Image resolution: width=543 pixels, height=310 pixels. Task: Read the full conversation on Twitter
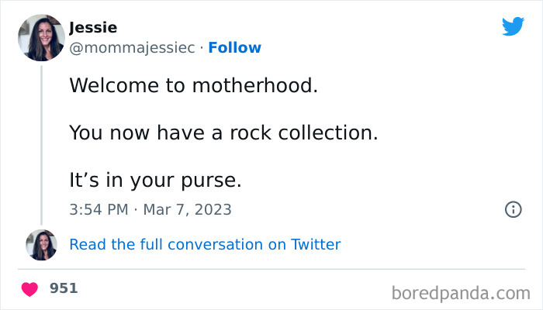point(205,245)
